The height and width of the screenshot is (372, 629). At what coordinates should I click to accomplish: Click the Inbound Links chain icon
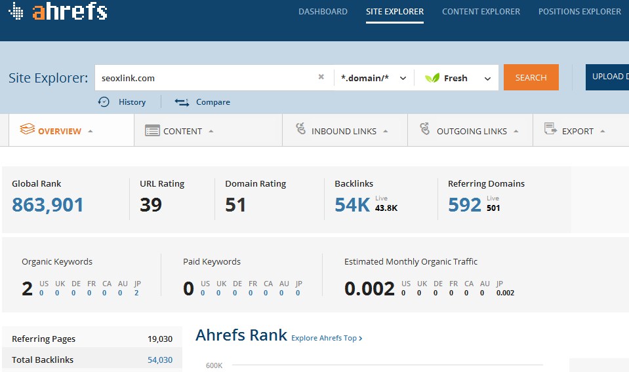coord(301,130)
